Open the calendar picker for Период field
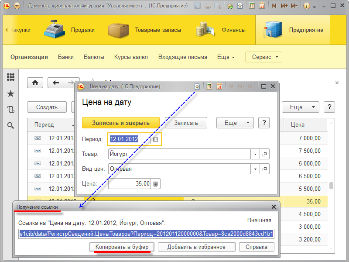 [155, 139]
